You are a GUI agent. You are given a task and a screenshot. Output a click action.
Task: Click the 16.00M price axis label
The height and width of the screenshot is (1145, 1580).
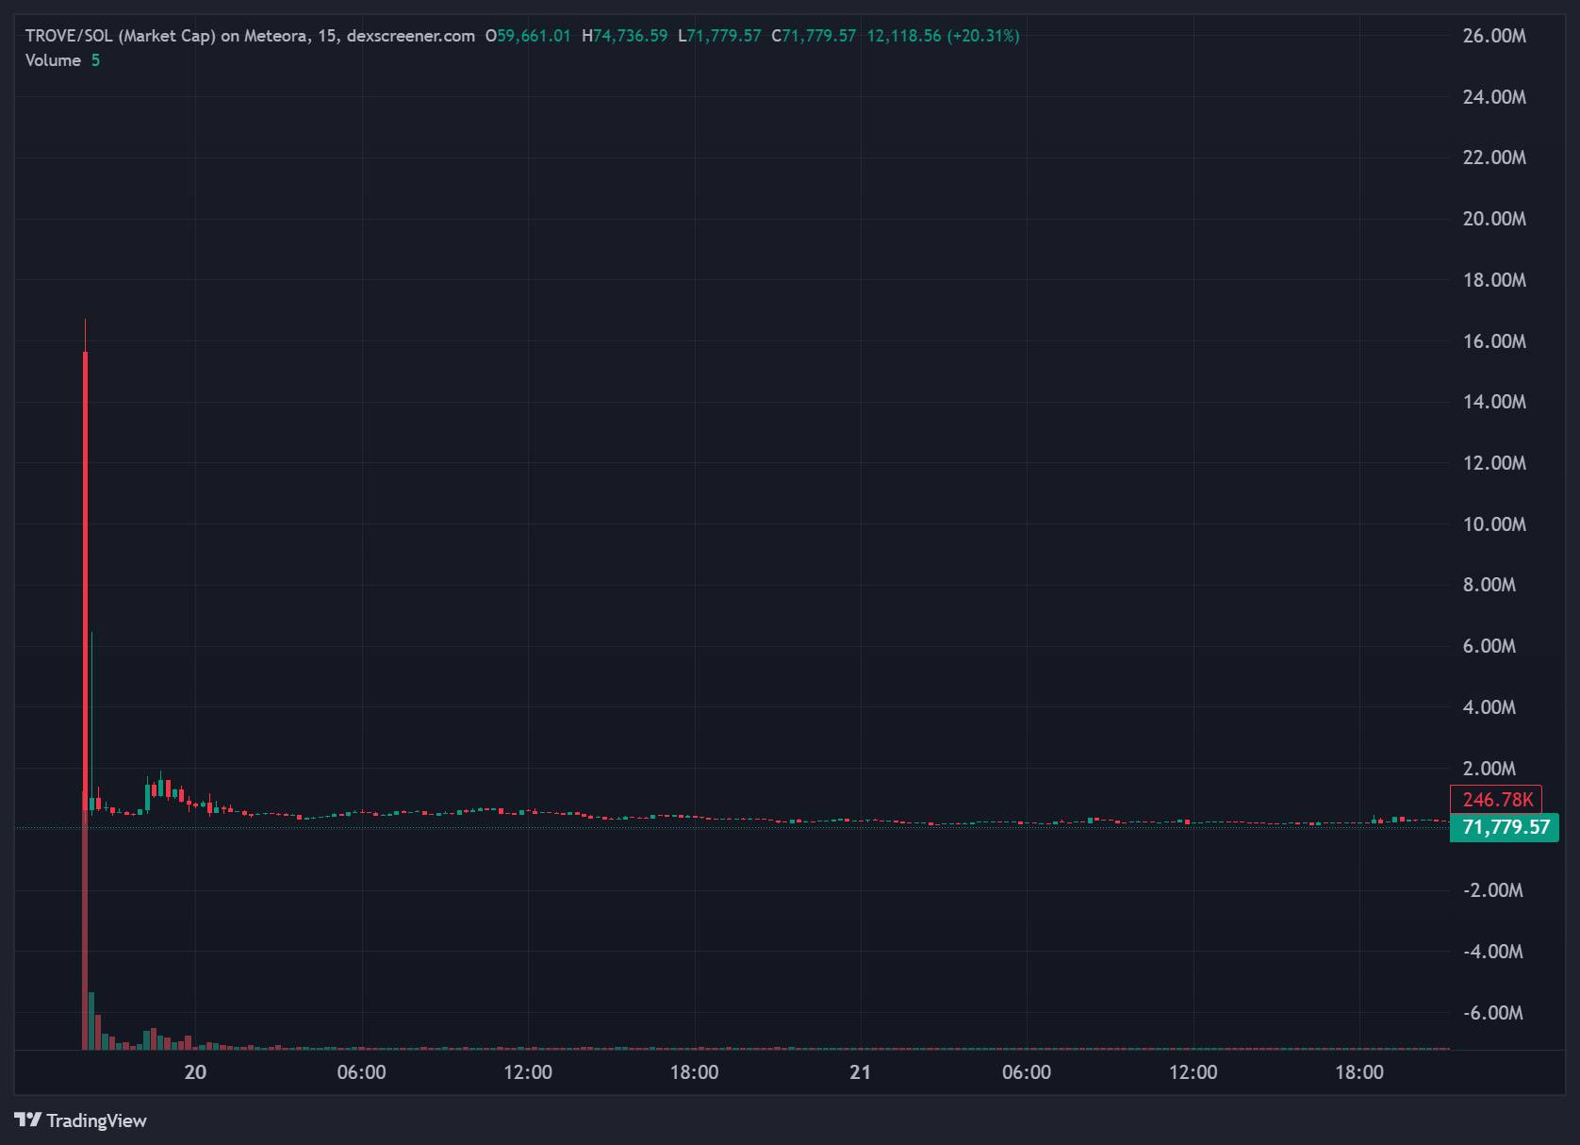[x=1493, y=341]
